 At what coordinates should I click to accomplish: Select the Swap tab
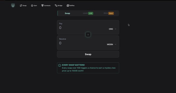point(67,13)
